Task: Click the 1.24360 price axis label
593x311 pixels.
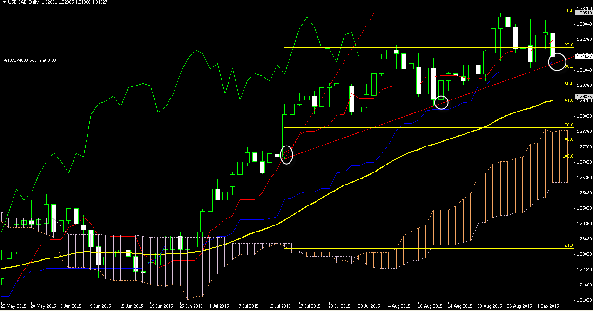Action: point(584,223)
